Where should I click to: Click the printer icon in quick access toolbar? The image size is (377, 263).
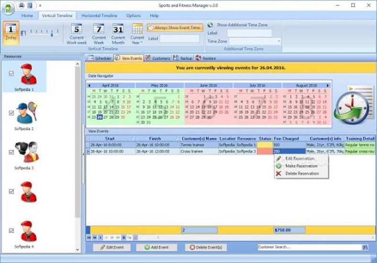tap(22, 5)
